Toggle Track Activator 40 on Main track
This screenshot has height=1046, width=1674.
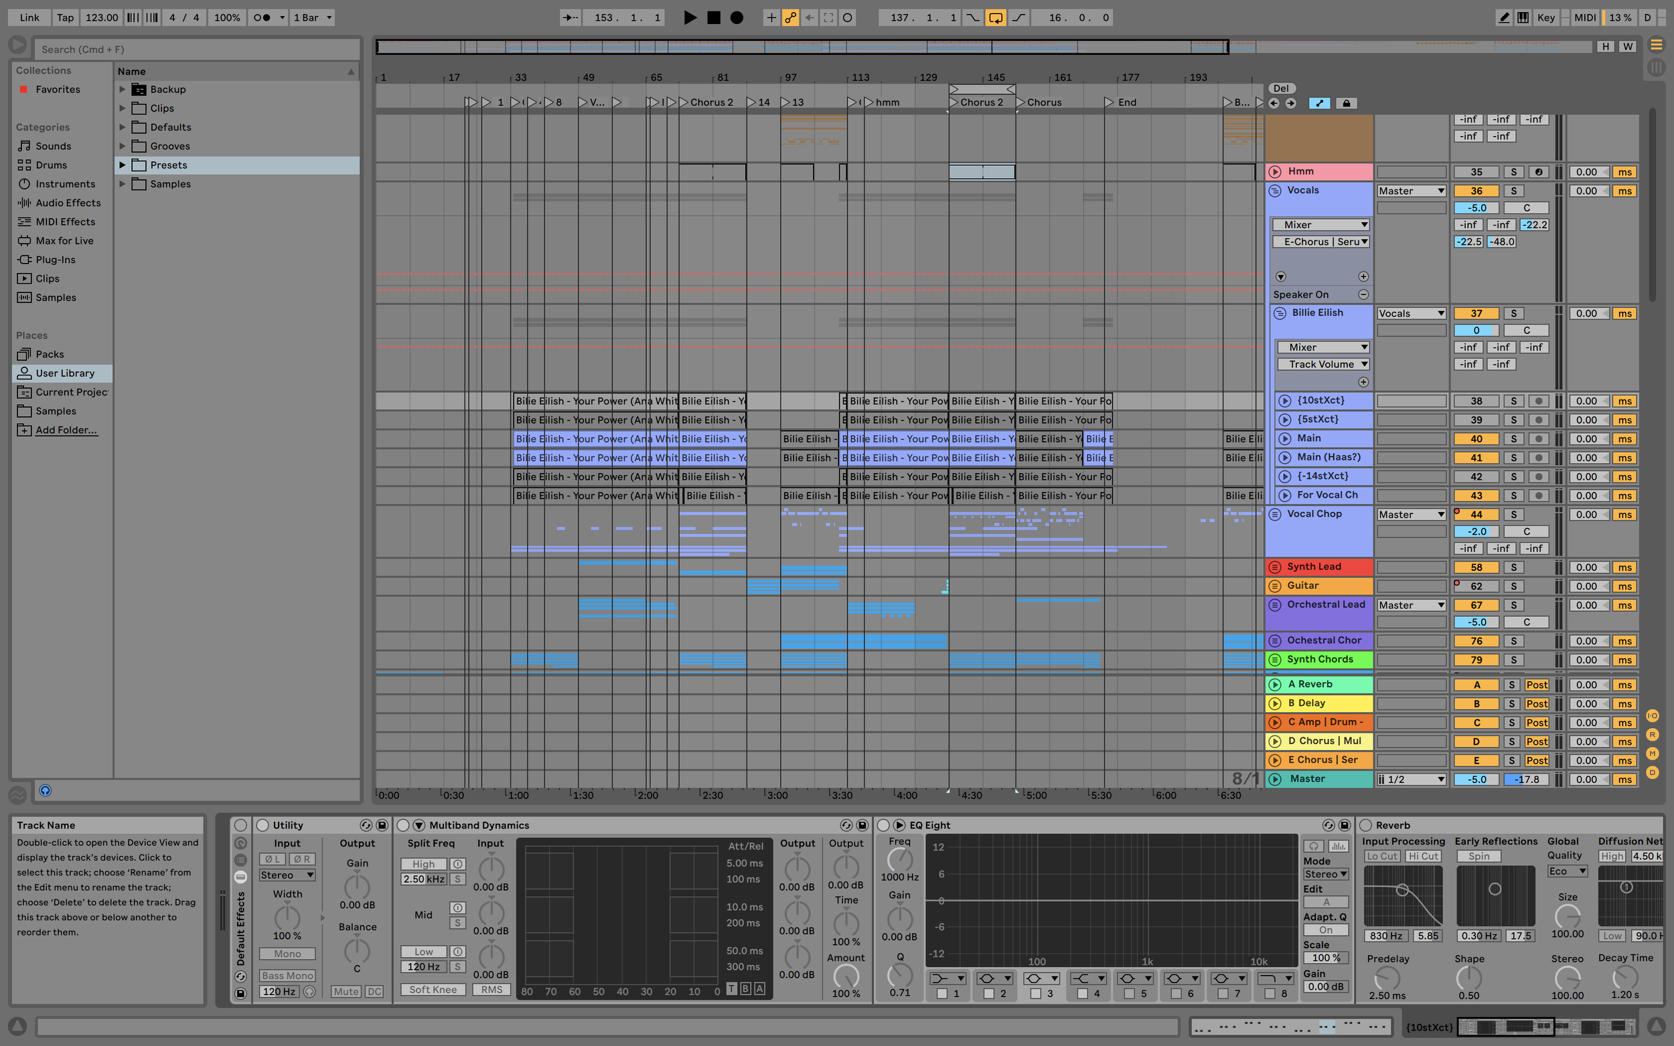pyautogui.click(x=1476, y=438)
